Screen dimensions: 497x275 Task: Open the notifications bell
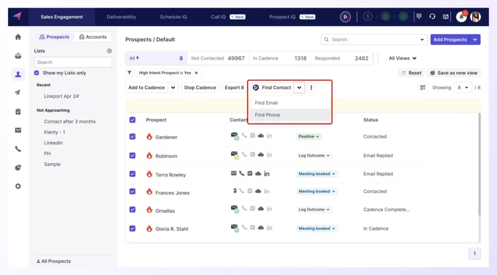pos(461,16)
